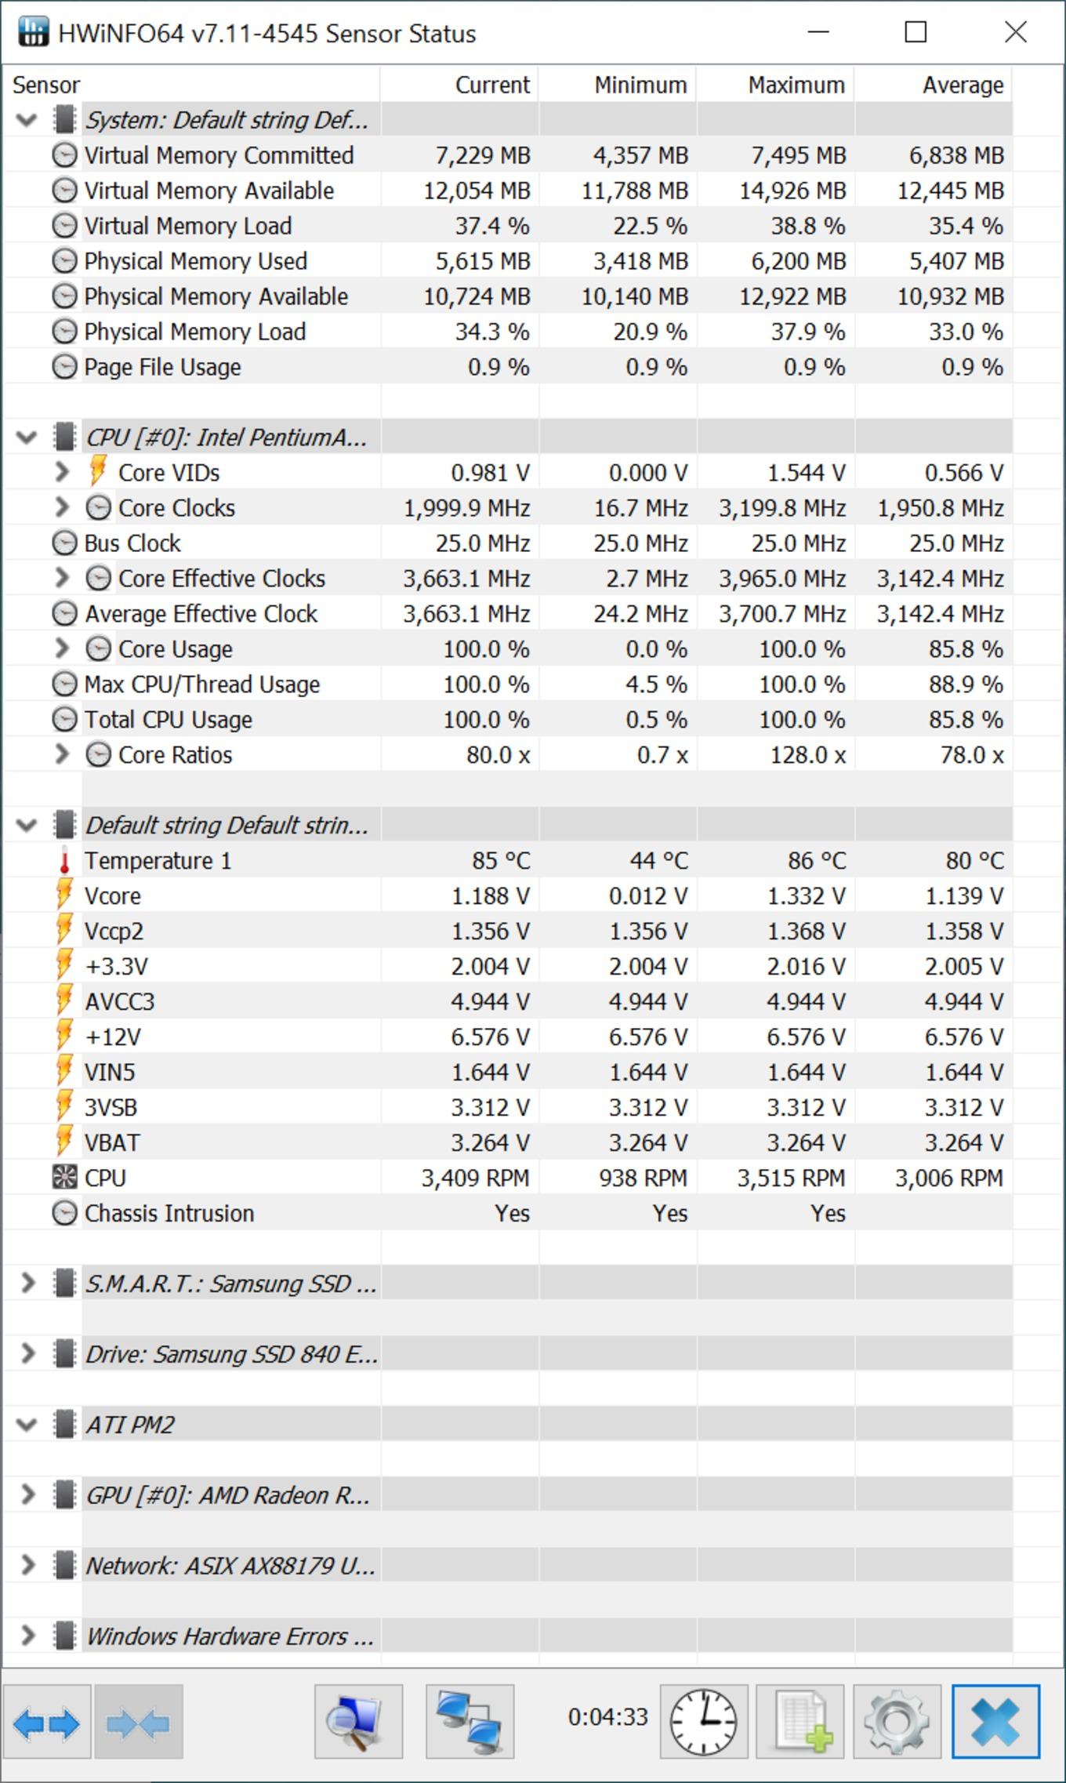Click the shrink columns arrows button
This screenshot has width=1066, height=1783.
click(139, 1722)
